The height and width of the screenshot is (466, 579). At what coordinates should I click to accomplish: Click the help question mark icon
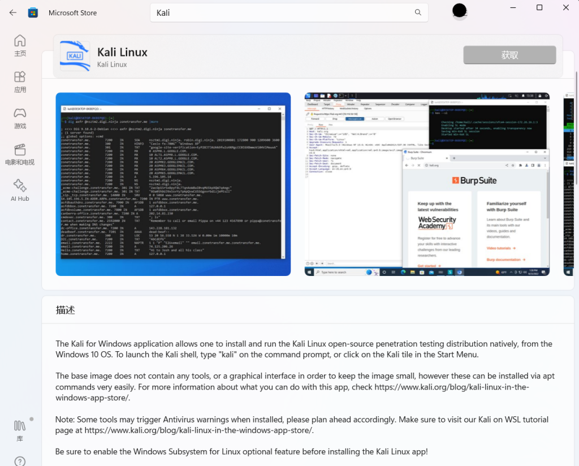point(20,461)
